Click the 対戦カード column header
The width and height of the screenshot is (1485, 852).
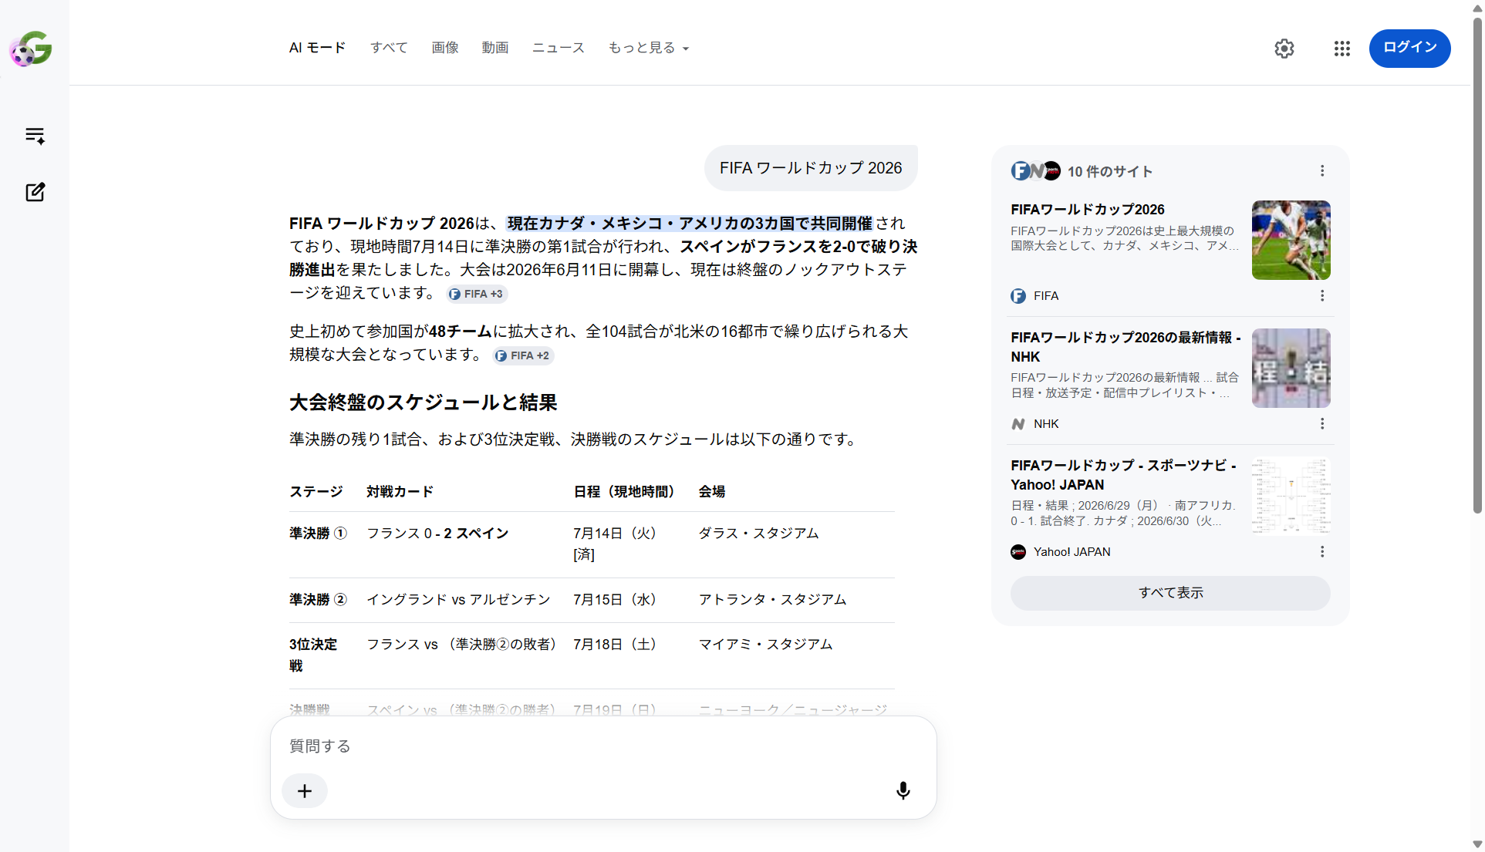click(400, 492)
